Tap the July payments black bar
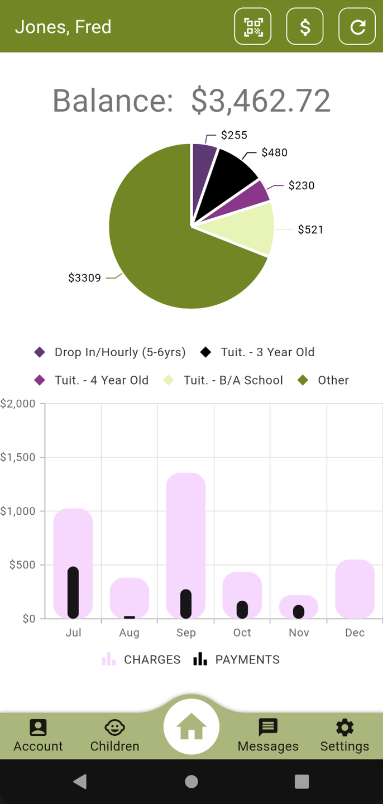The width and height of the screenshot is (383, 804). click(x=73, y=592)
